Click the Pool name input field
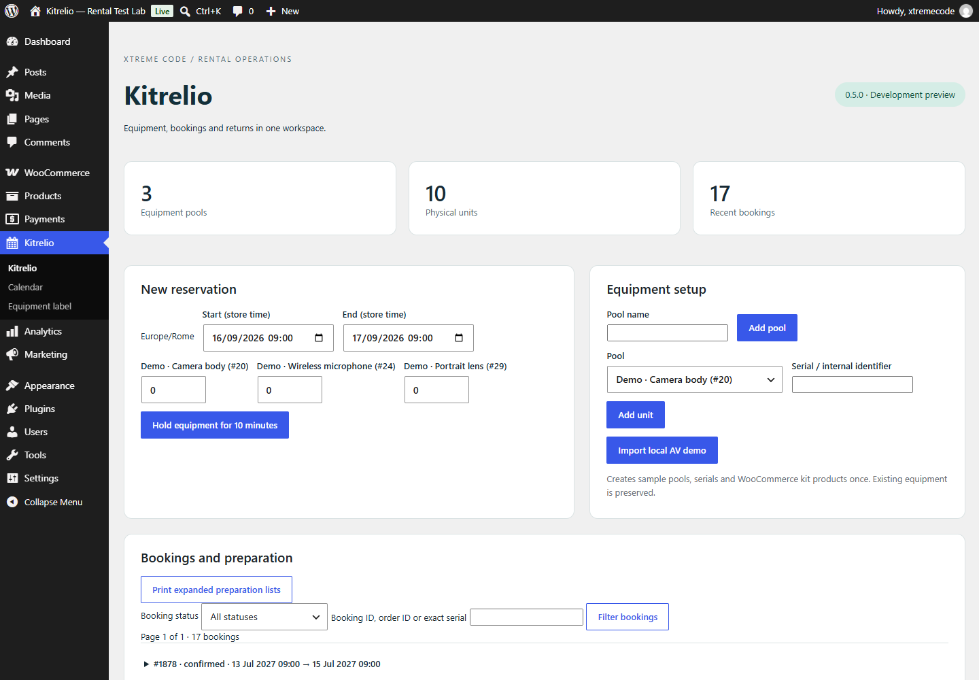979x680 pixels. 668,333
